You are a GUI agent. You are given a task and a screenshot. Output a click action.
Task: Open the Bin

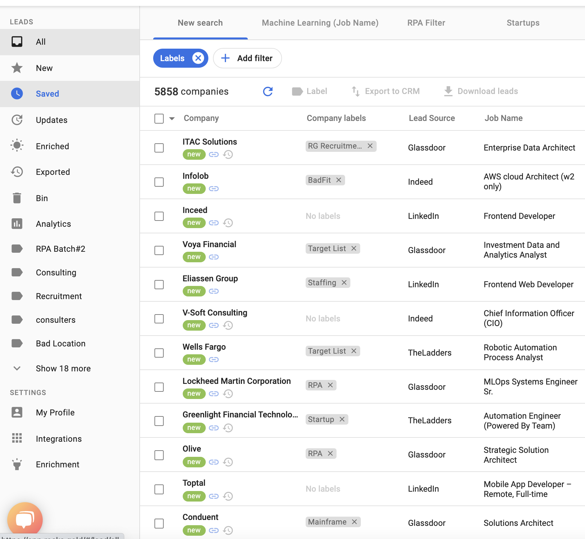pos(70,198)
